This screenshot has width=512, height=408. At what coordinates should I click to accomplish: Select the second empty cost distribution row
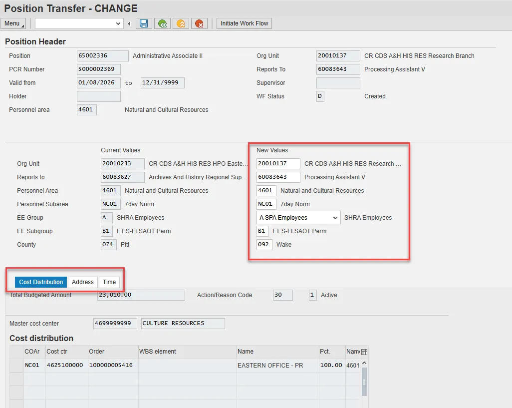16,379
